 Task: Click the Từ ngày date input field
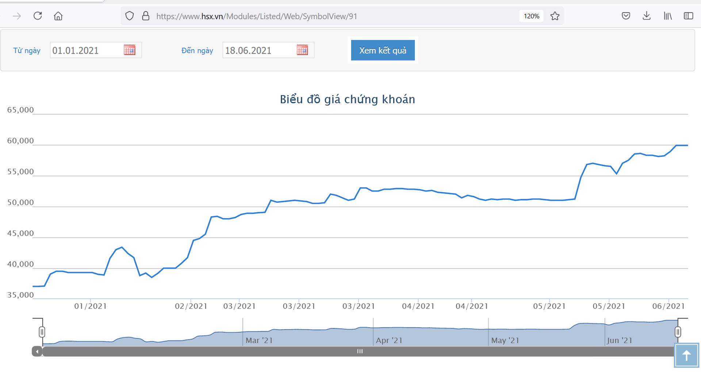pos(86,50)
